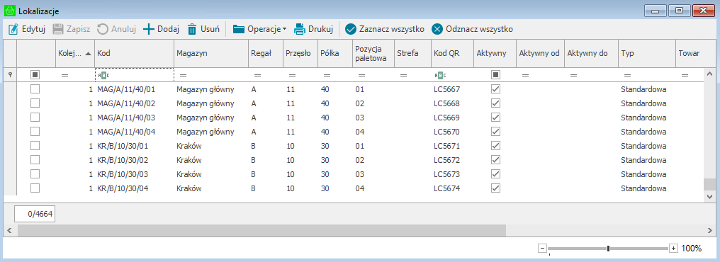Image resolution: width=720 pixels, height=262 pixels.
Task: Click the vertical scrollbar thumb
Action: coord(709,184)
